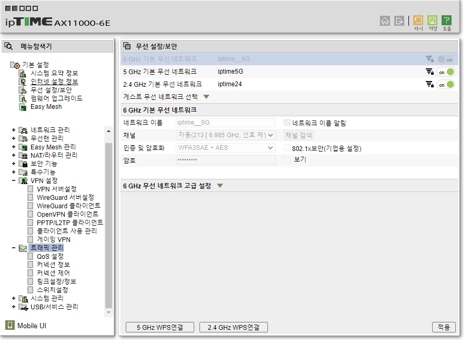The height and width of the screenshot is (344, 470).
Task: Open the 채널 dropdown
Action: [225, 135]
